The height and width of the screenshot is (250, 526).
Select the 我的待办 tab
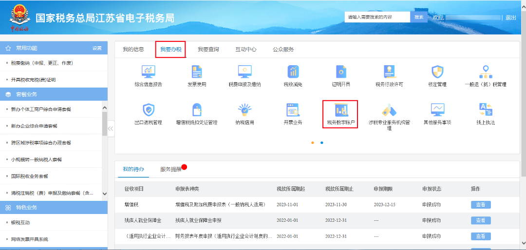[133, 169]
